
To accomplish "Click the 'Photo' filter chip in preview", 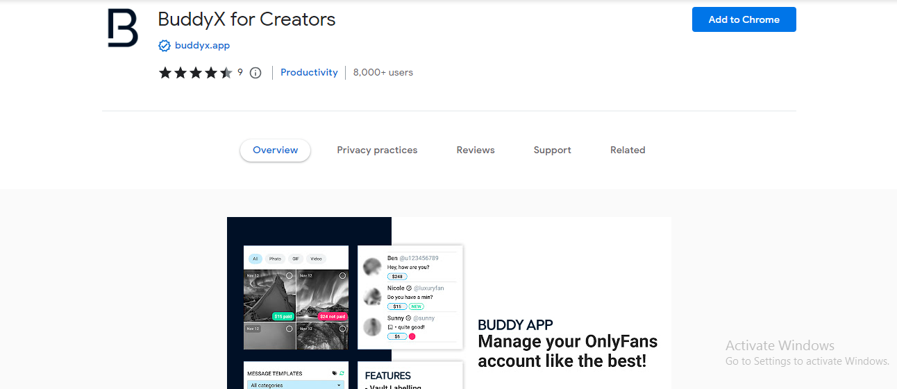I will pos(275,259).
